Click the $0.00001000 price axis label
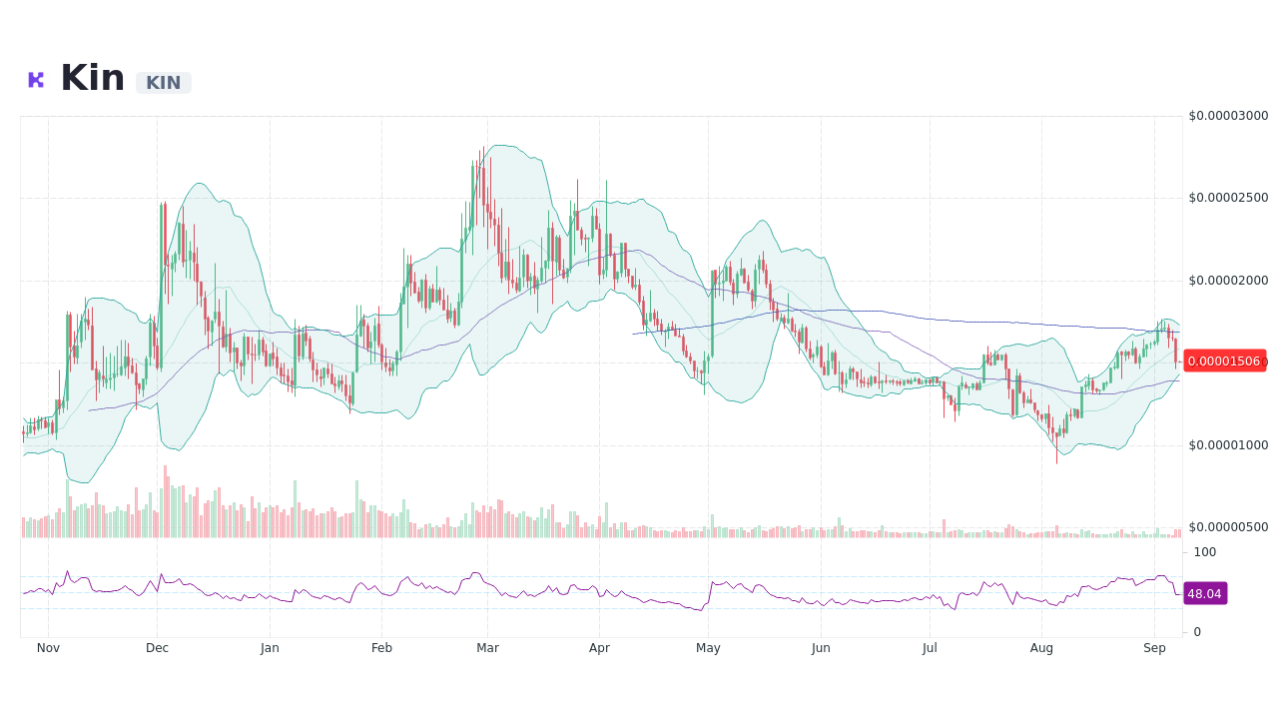Viewport: 1278px width, 719px height. tap(1228, 444)
